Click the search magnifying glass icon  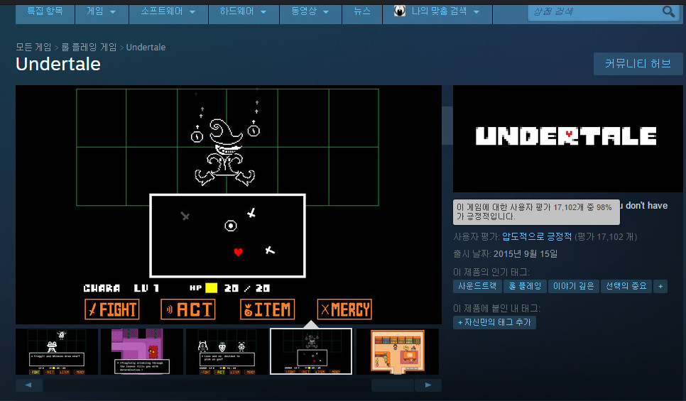pyautogui.click(x=668, y=11)
